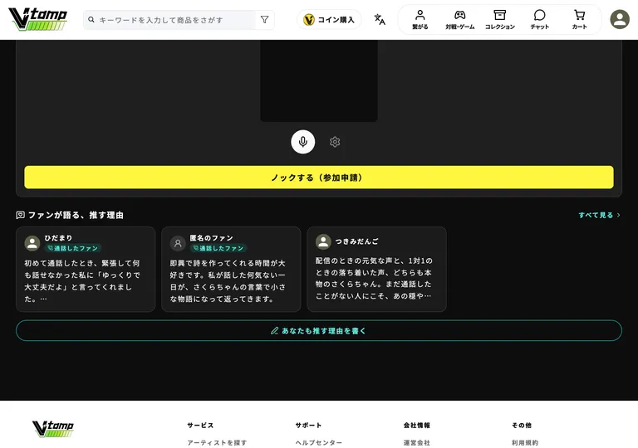This screenshot has width=638, height=448.
Task: Click 匿名のファン's avatar icon
Action: pos(178,243)
